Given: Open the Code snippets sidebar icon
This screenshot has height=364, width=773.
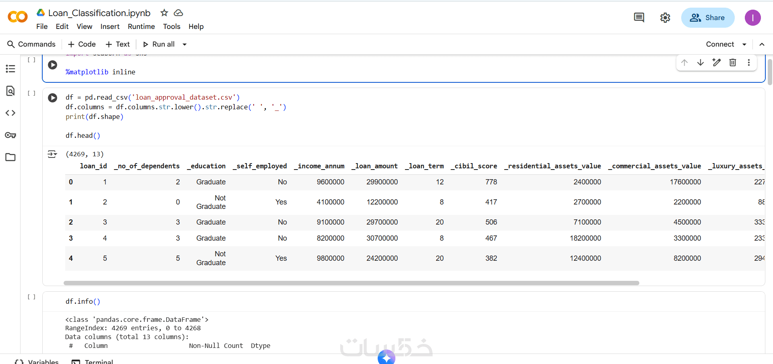Looking at the screenshot, I should [x=10, y=113].
